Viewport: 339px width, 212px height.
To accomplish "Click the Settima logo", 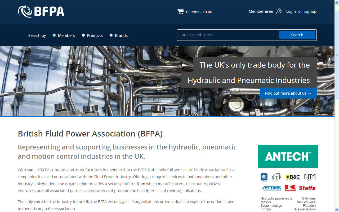I will point(271,188).
